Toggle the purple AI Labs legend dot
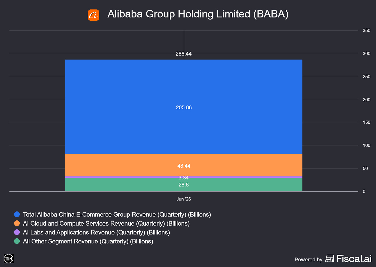Viewport: 376px width, 267px height. point(17,232)
